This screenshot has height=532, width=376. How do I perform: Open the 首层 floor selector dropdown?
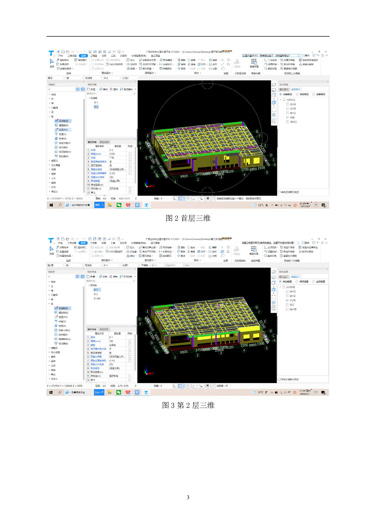pos(56,78)
